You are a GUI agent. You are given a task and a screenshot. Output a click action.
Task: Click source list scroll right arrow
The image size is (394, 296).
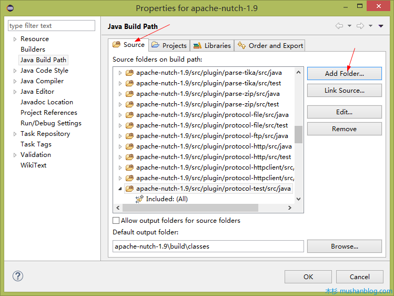[x=290, y=208]
